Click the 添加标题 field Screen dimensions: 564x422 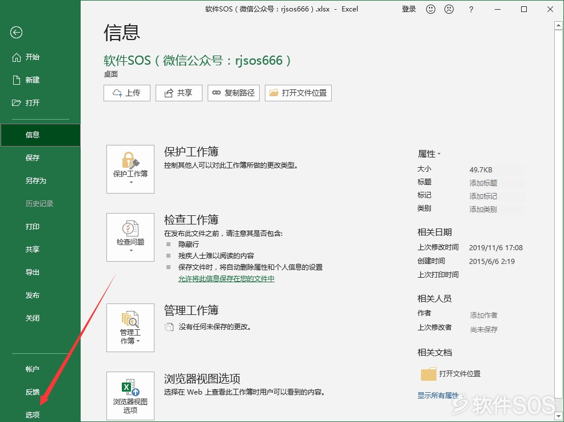point(497,183)
